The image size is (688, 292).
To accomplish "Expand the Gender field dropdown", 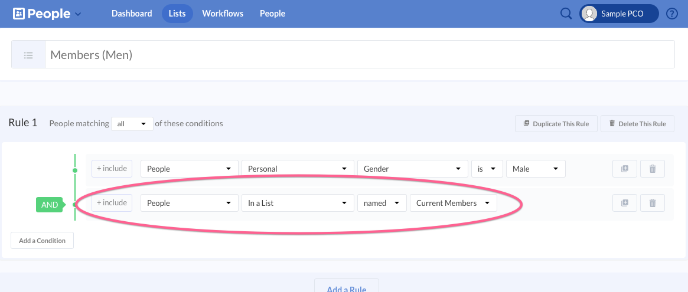I will coord(412,169).
